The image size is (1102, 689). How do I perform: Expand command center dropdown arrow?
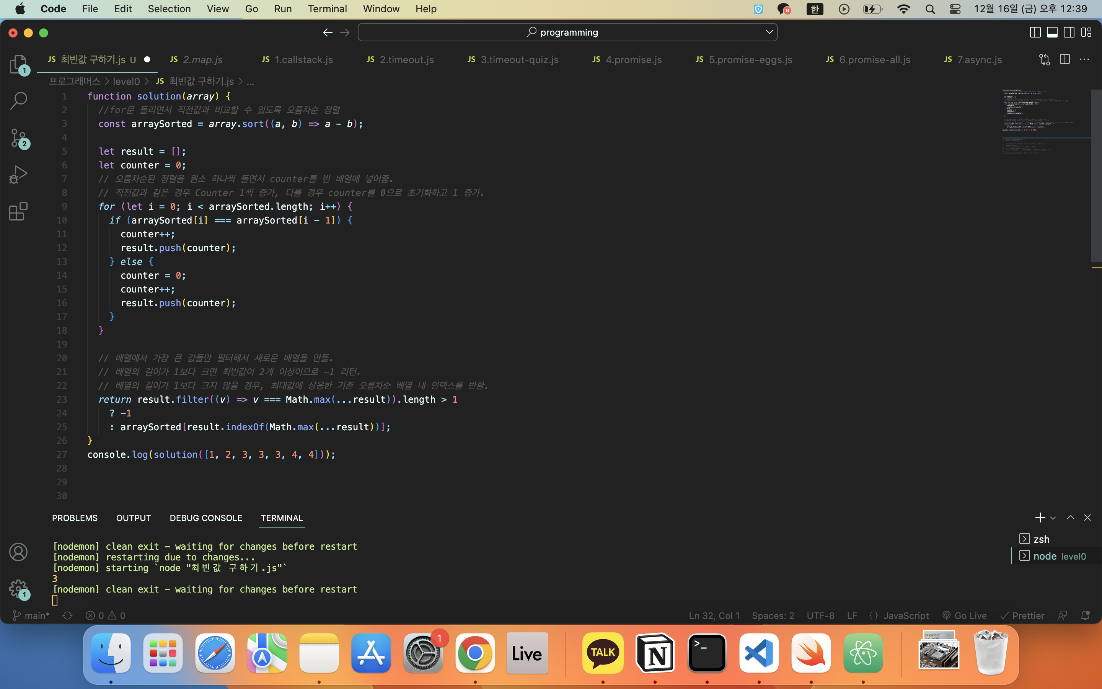point(769,32)
